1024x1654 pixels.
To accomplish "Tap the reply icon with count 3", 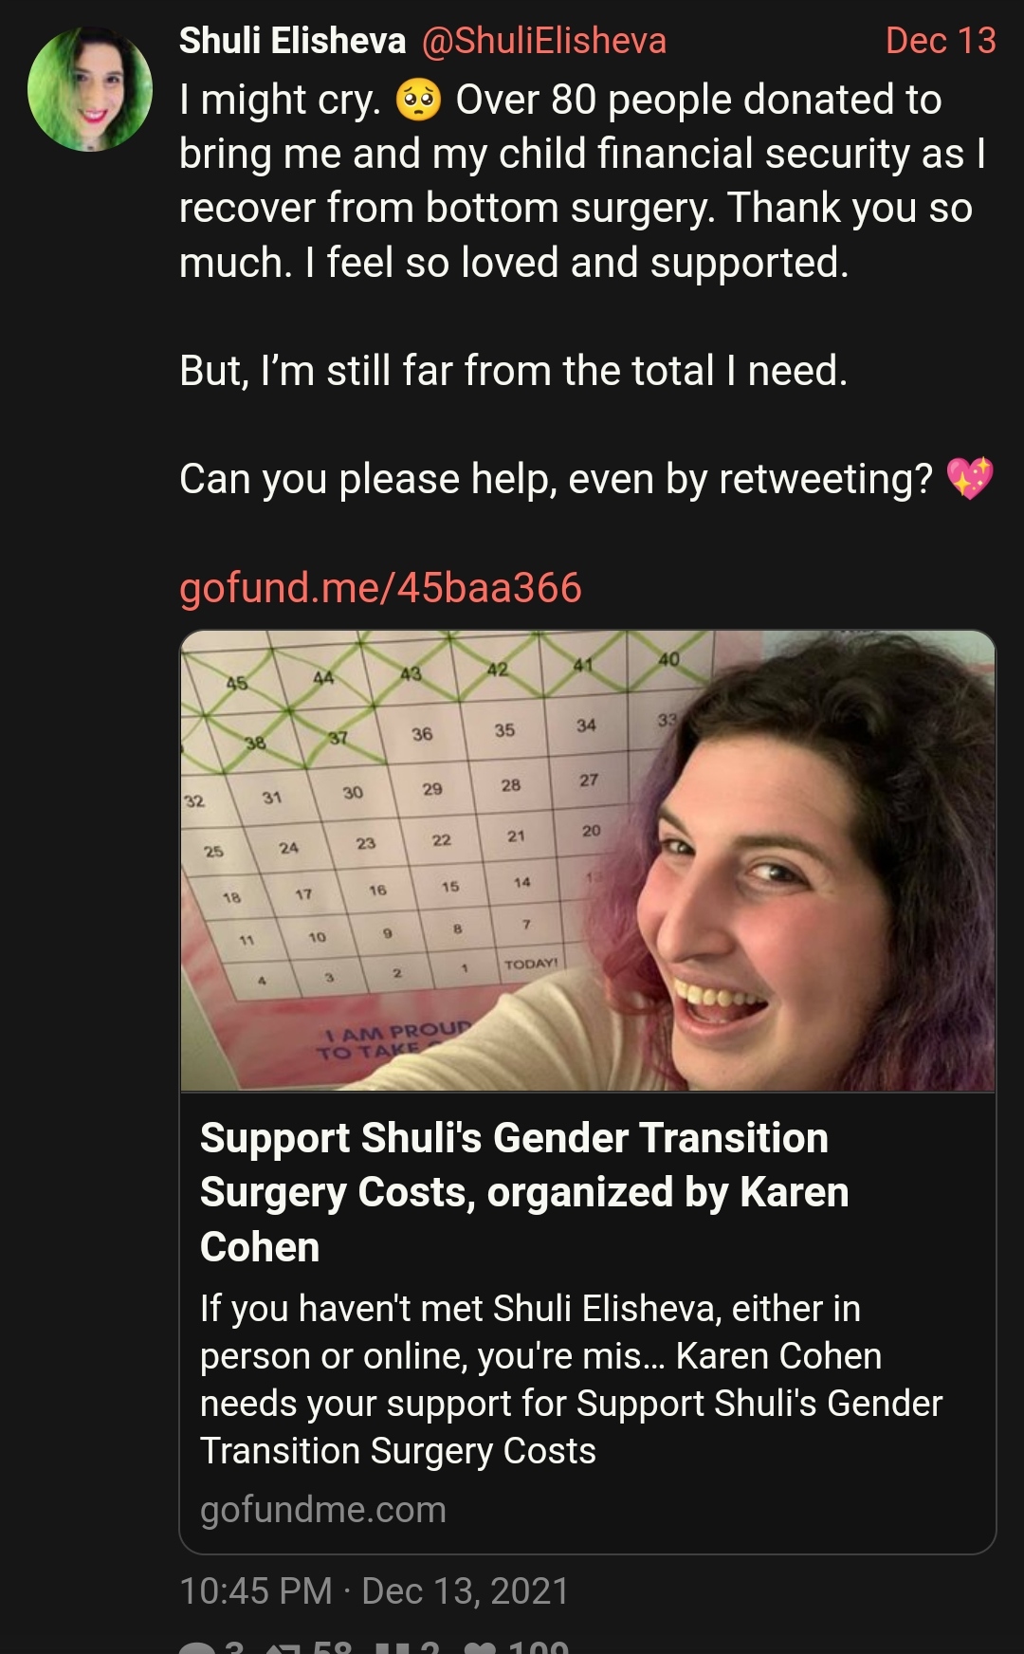I will [196, 1647].
